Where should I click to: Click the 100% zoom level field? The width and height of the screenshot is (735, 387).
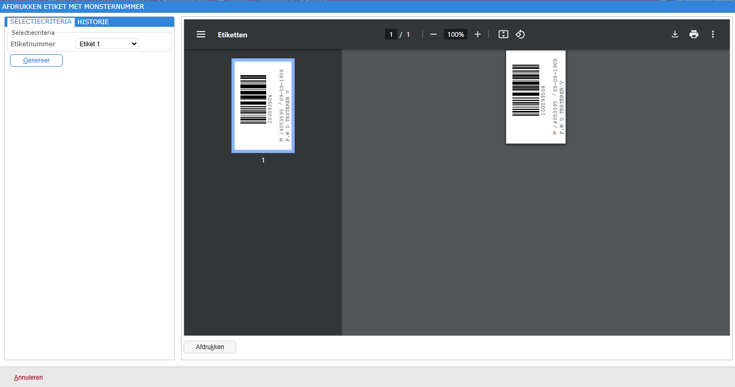456,34
